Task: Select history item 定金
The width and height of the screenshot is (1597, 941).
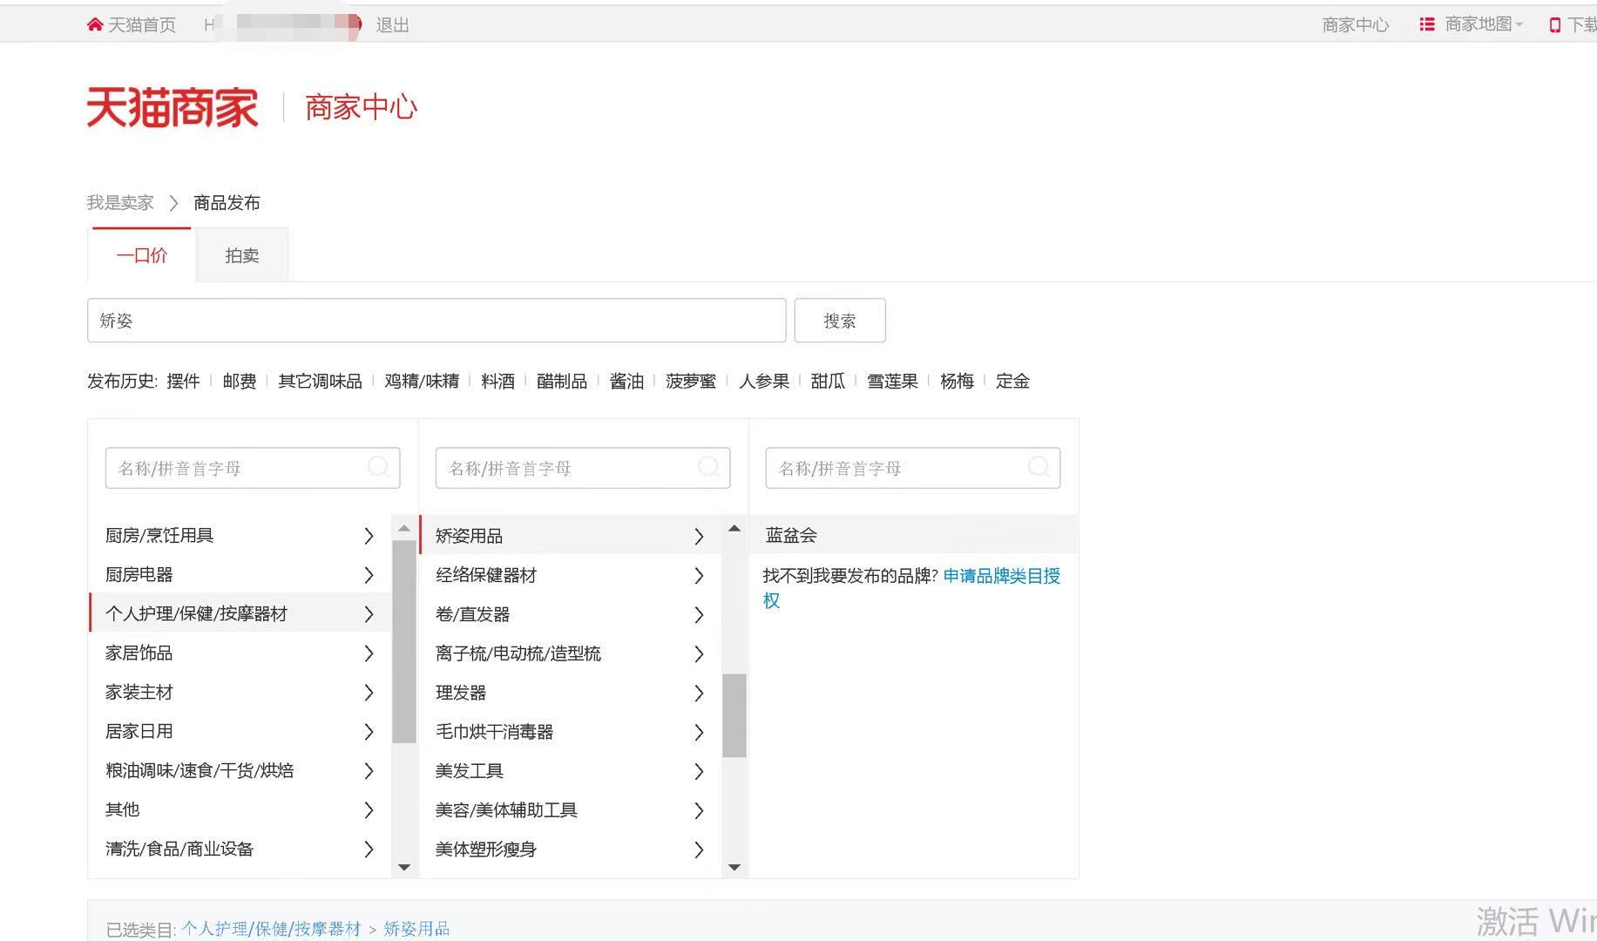Action: pyautogui.click(x=1012, y=381)
